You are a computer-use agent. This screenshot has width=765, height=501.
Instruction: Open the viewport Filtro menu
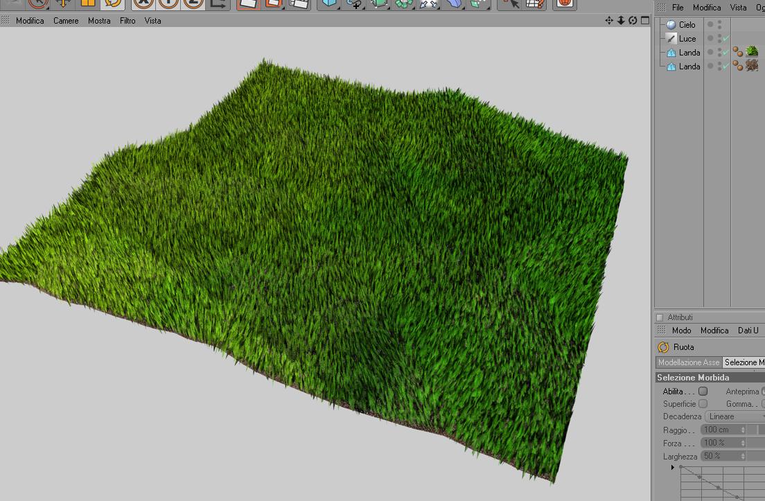127,21
